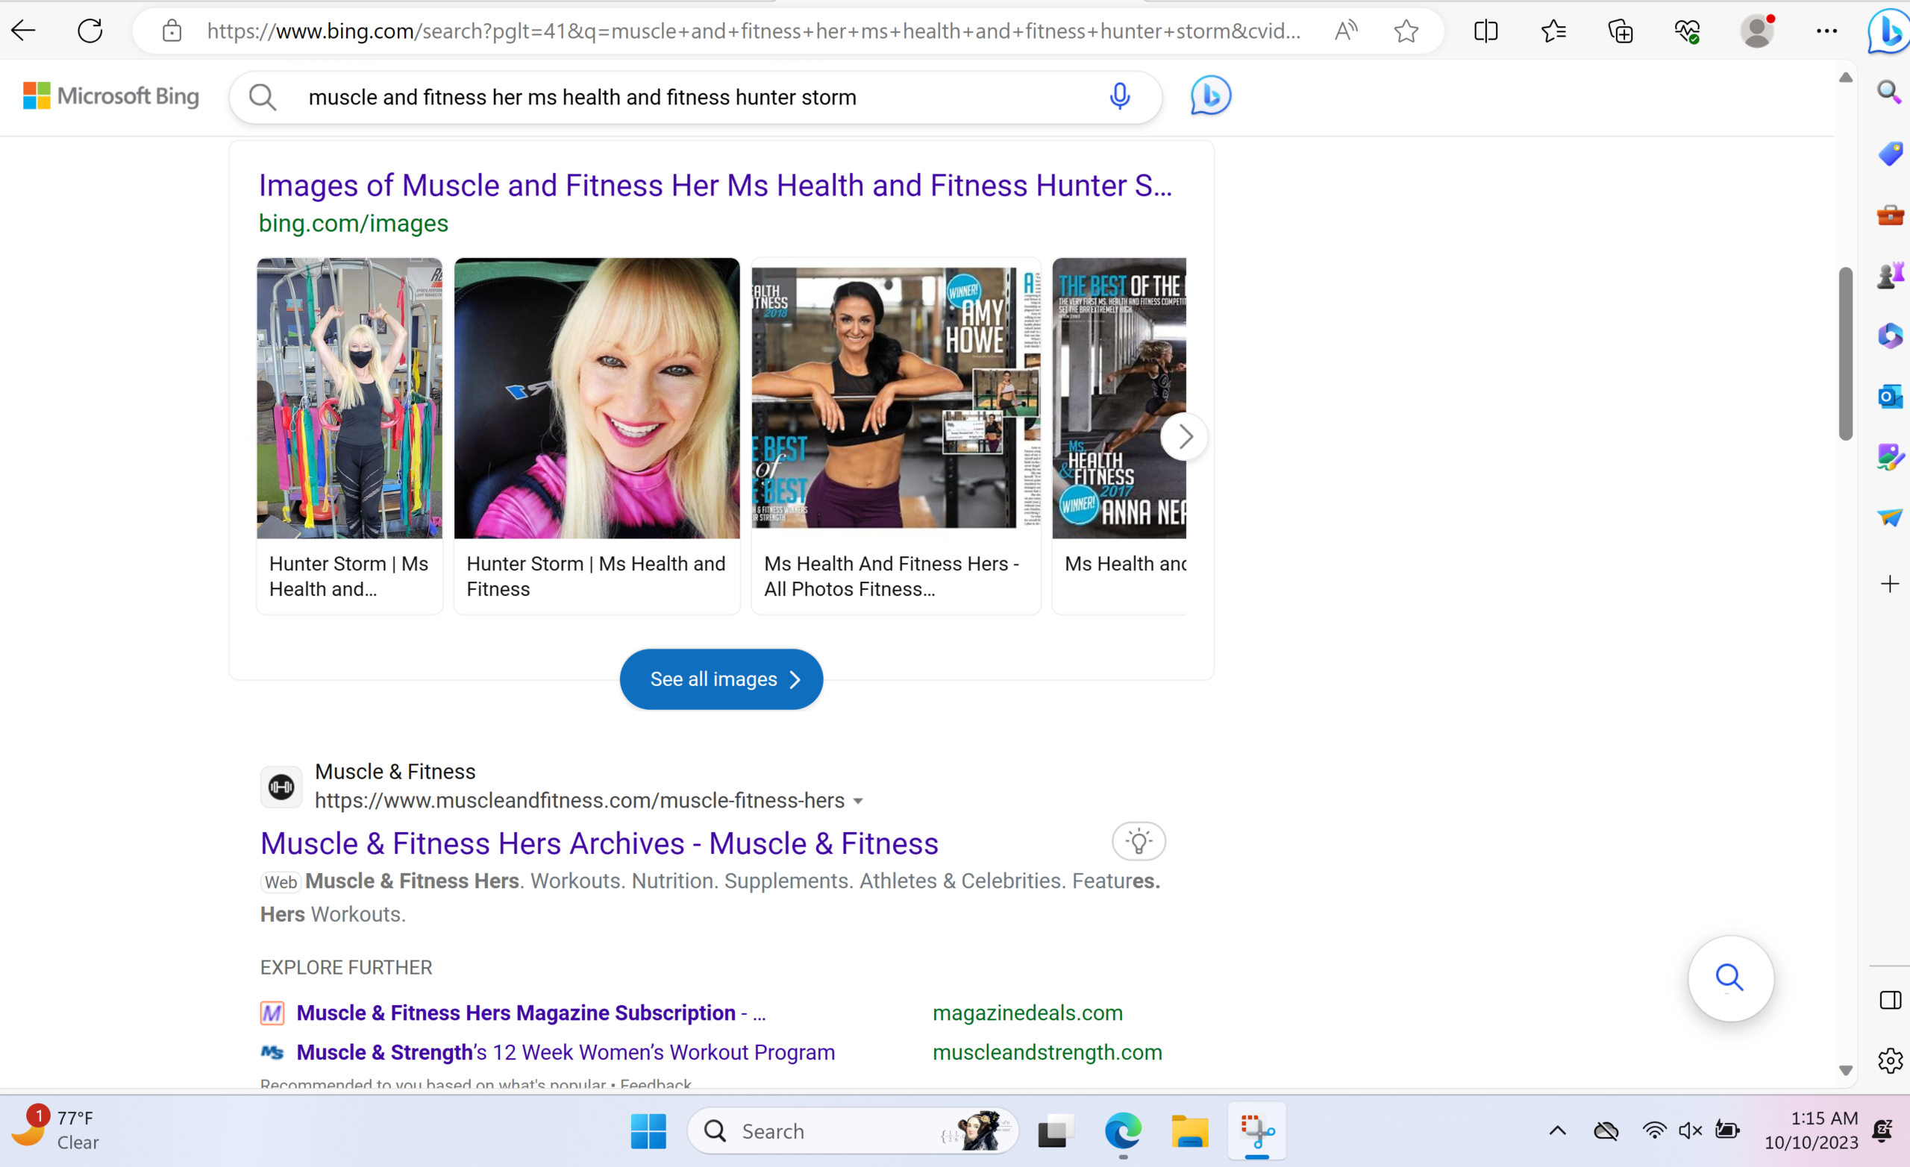Image resolution: width=1910 pixels, height=1167 pixels.
Task: Show hidden tray icons chevron
Action: point(1557,1131)
